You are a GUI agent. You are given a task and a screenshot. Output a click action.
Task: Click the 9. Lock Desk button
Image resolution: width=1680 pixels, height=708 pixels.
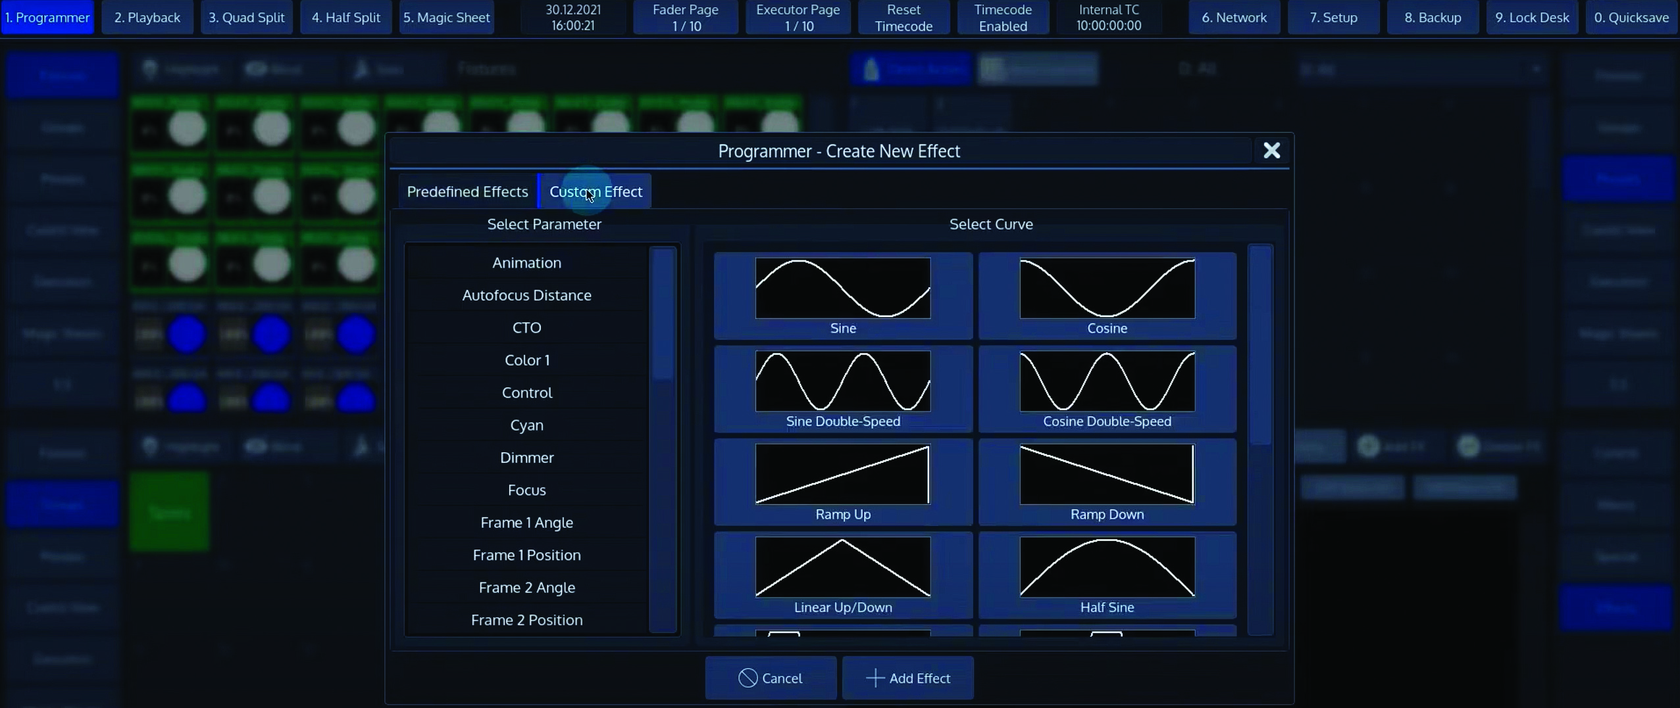(x=1532, y=17)
